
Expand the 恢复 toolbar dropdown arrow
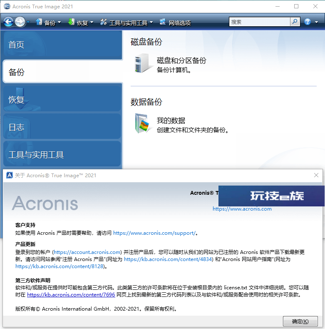tap(92, 22)
